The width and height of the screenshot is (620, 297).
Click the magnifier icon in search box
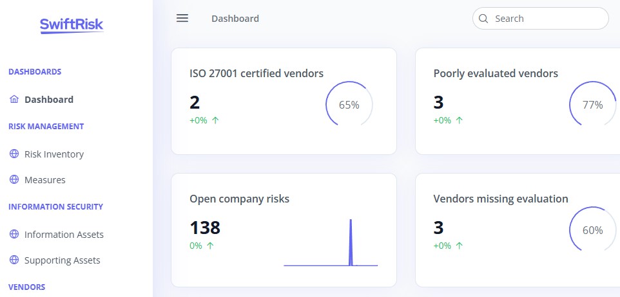483,19
